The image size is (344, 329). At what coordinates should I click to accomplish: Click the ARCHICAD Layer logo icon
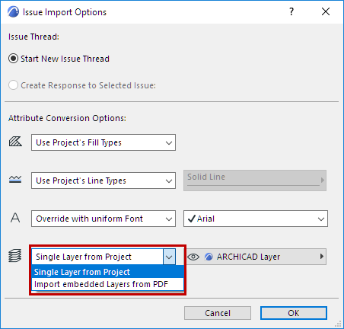coord(209,257)
